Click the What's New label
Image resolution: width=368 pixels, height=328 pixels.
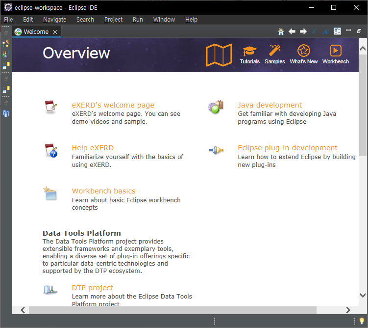303,61
